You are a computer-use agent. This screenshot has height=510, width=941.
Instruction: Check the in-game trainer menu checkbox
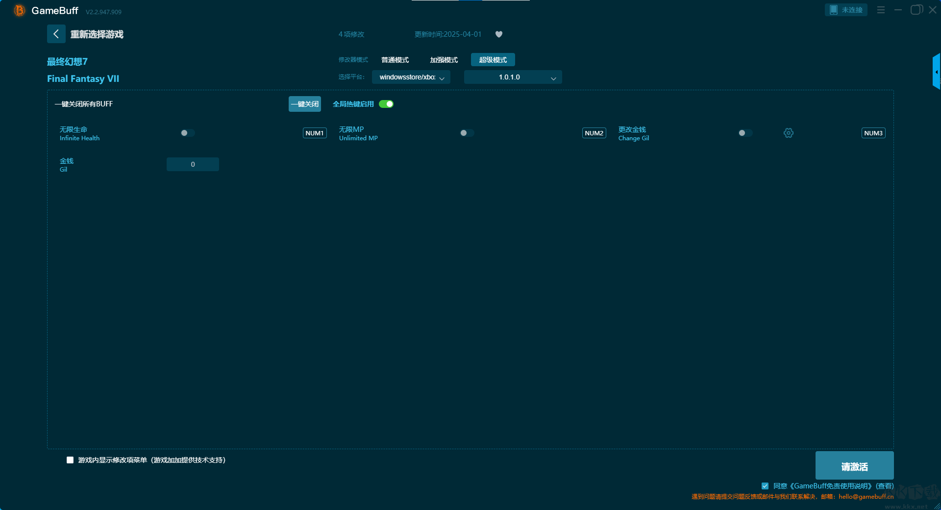(x=70, y=460)
